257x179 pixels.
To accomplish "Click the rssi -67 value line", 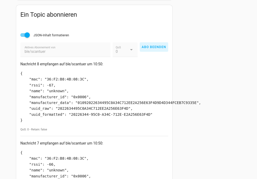I will (x=43, y=85).
